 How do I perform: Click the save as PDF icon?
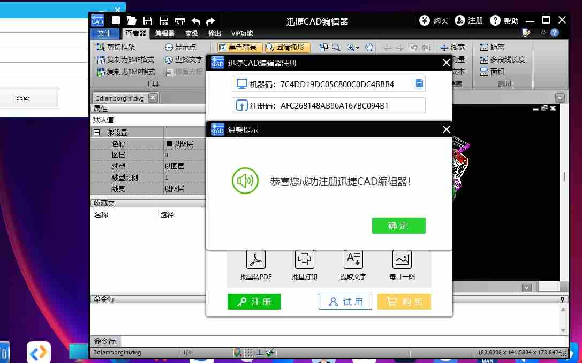pos(164,21)
